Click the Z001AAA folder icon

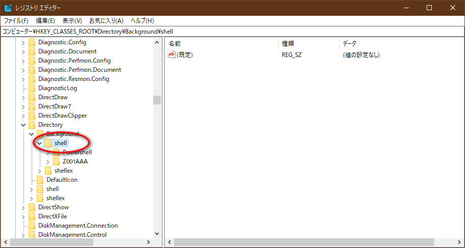click(56, 161)
